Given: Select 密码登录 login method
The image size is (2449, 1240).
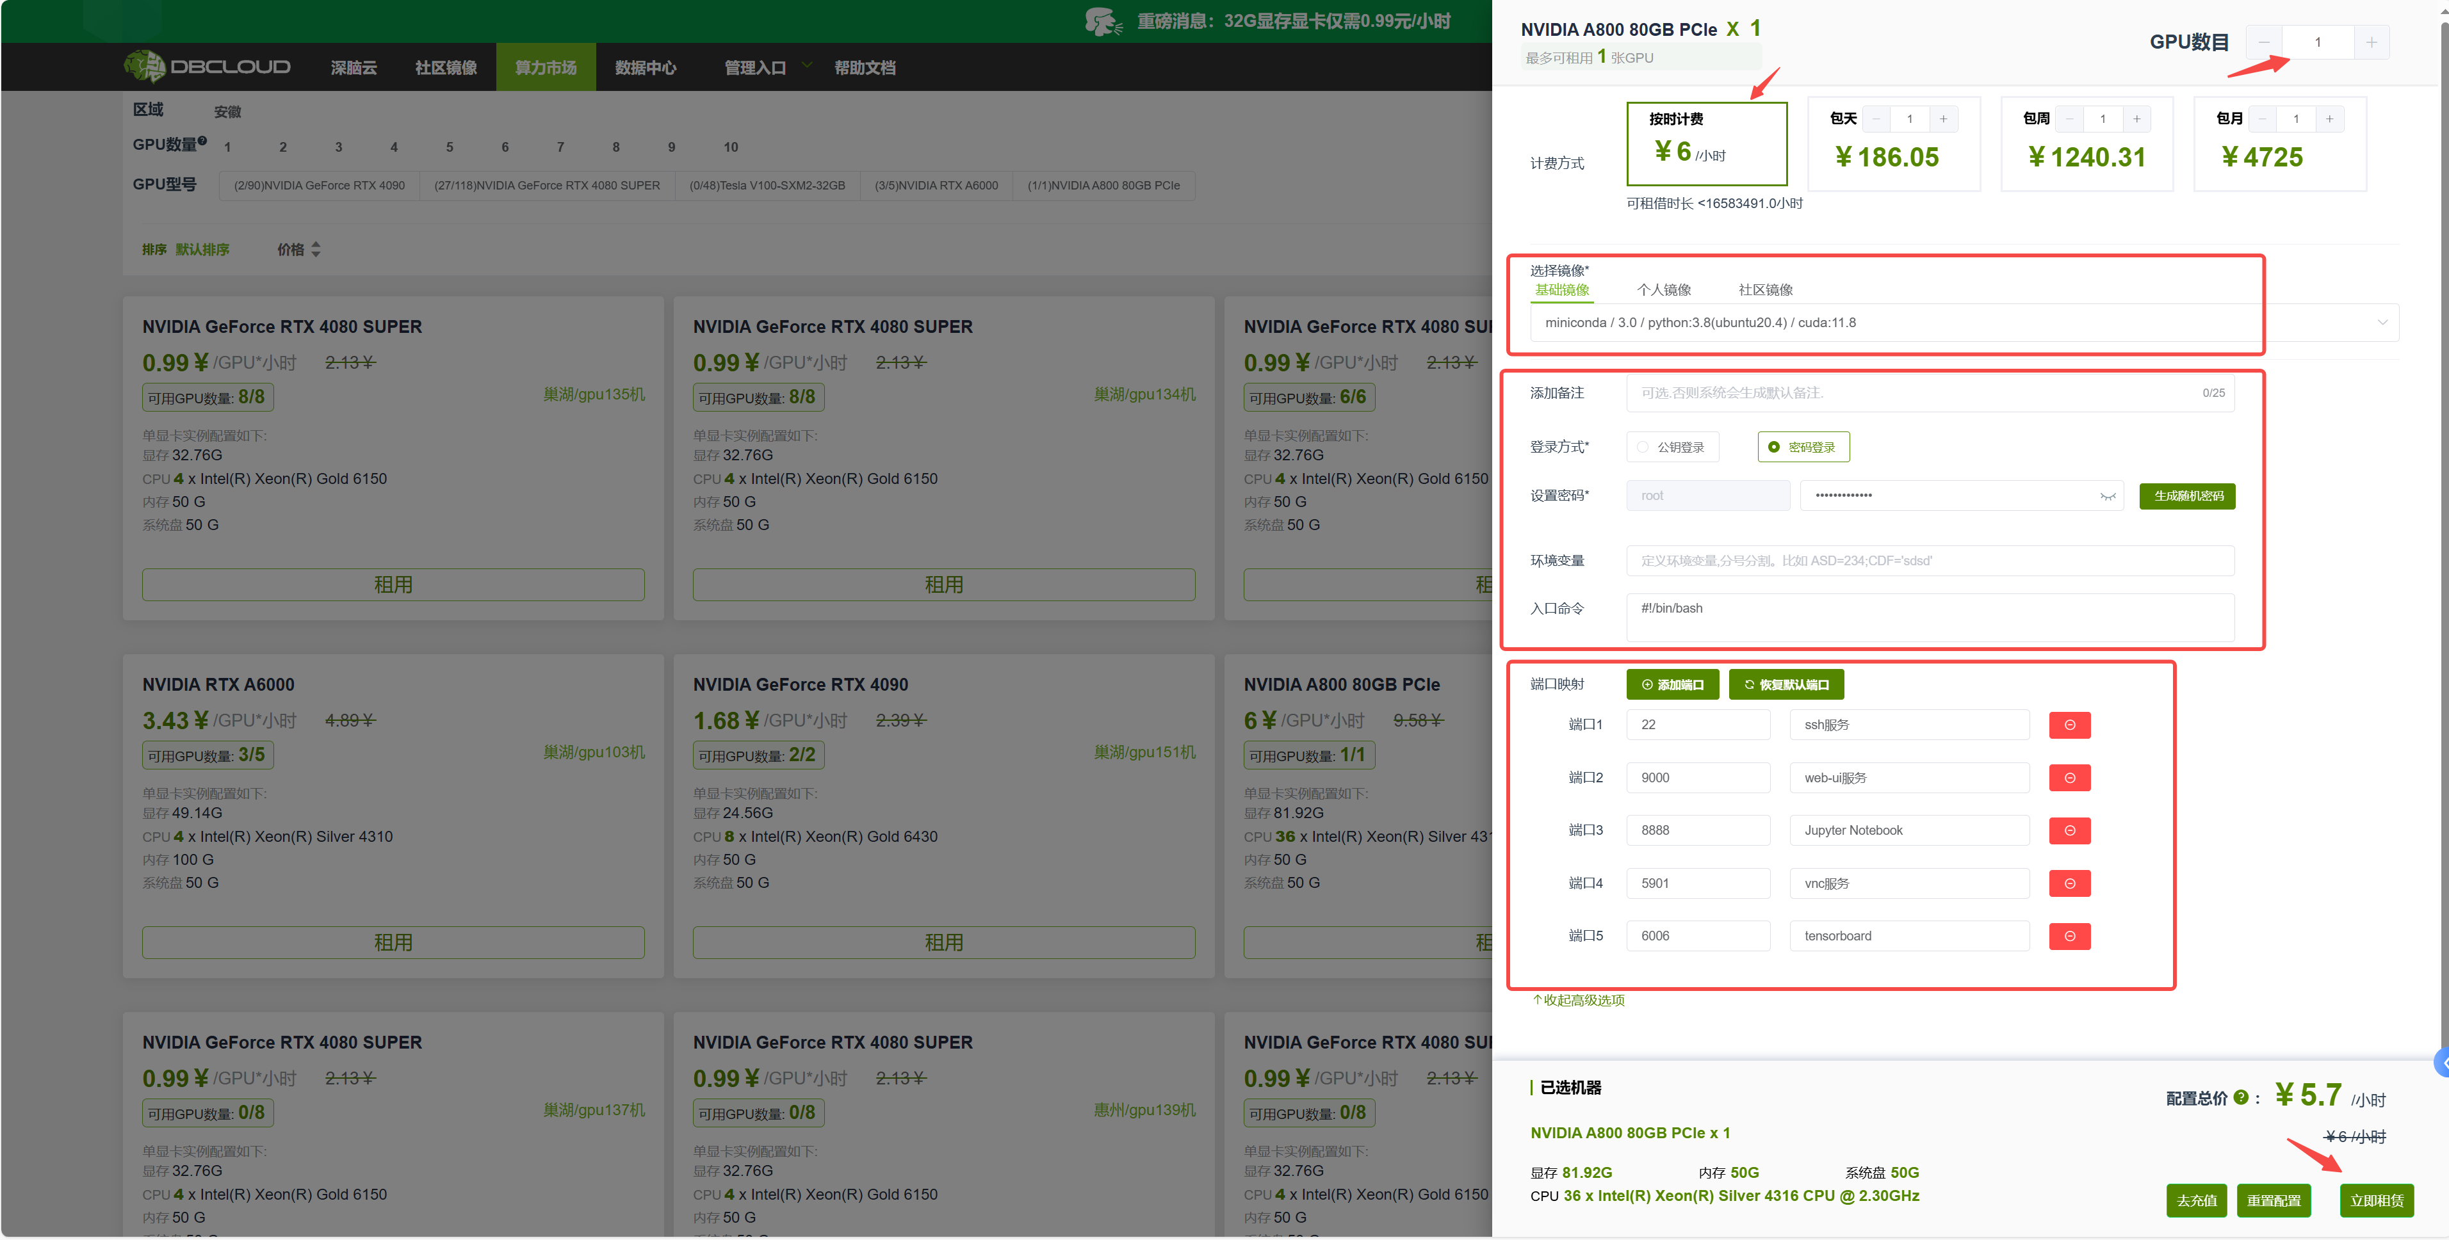Looking at the screenshot, I should click(1803, 447).
